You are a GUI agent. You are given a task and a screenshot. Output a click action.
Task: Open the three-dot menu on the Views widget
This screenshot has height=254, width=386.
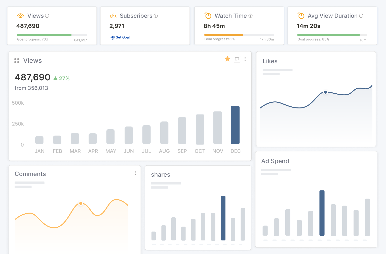245,59
